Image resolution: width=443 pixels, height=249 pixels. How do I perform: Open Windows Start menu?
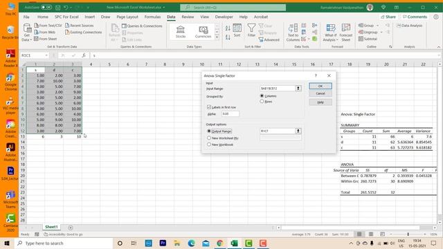[7, 243]
